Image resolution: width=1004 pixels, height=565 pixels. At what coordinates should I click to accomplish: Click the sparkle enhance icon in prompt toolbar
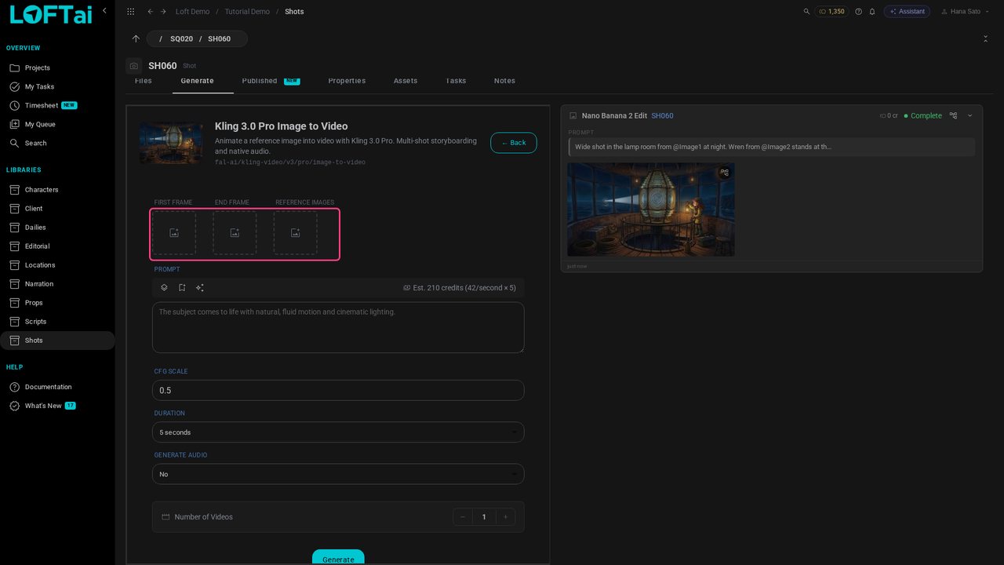pyautogui.click(x=200, y=288)
